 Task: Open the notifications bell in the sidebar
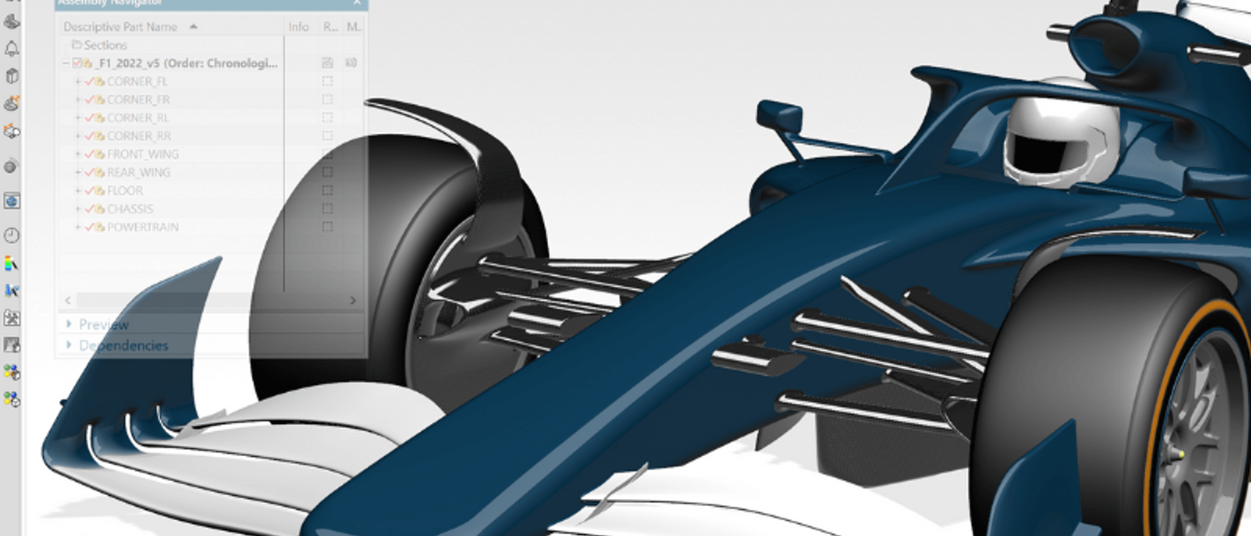(12, 49)
